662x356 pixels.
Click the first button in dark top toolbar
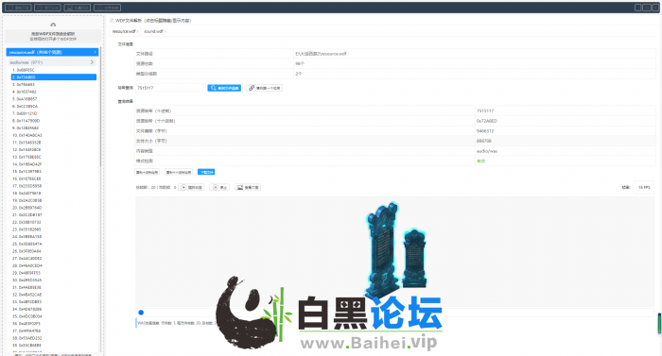(x=18, y=8)
